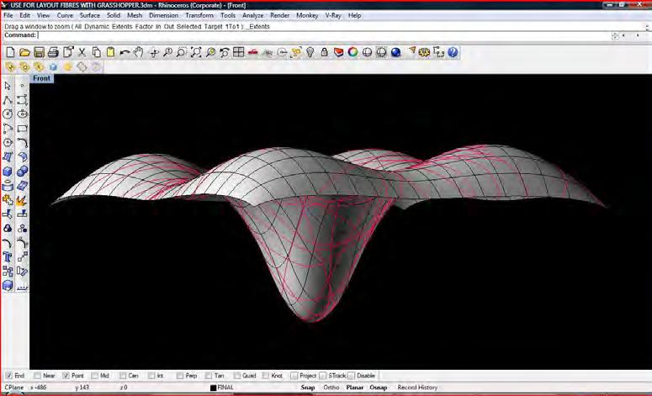652x396 pixels.
Task: Tick the Project osnap checkbox
Action: [294, 376]
